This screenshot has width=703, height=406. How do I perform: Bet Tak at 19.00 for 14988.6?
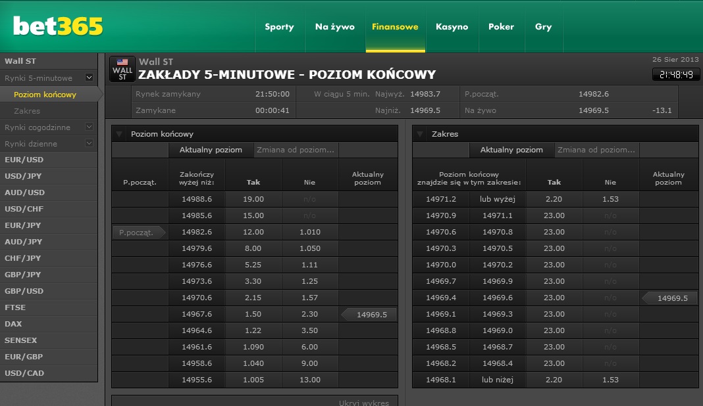(253, 199)
